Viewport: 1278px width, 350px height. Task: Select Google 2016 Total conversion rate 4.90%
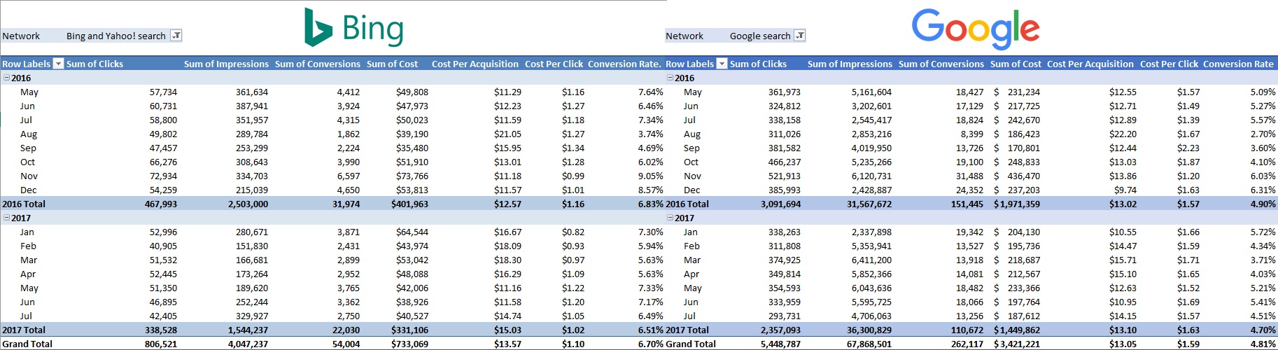tap(1263, 204)
